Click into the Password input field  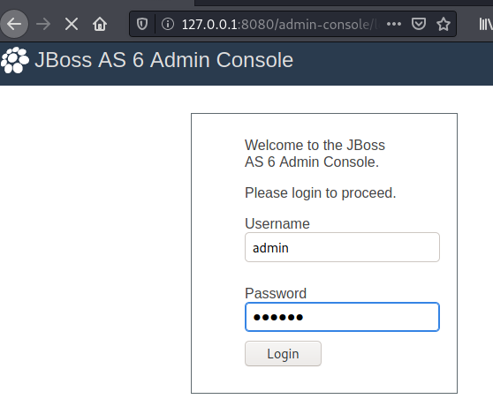click(342, 317)
